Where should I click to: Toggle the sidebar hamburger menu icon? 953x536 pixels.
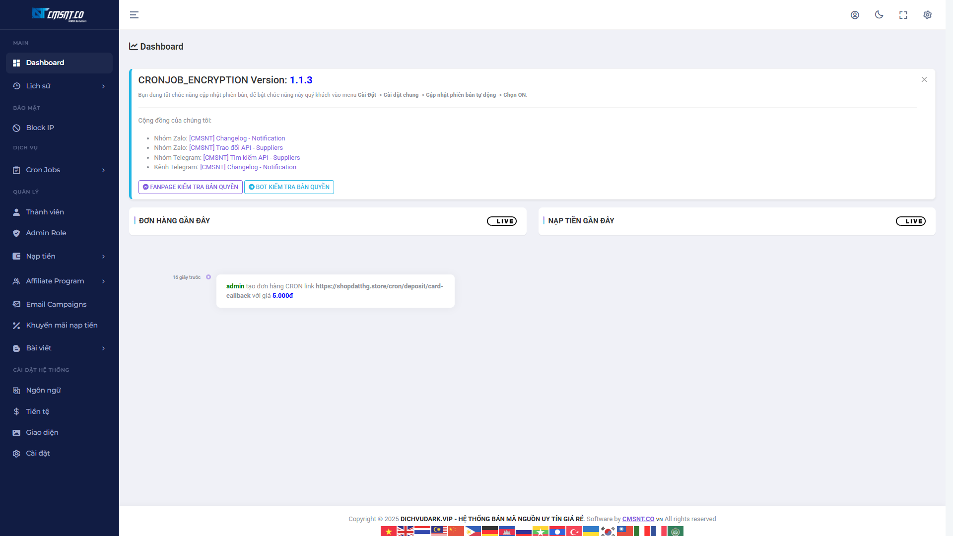point(134,15)
